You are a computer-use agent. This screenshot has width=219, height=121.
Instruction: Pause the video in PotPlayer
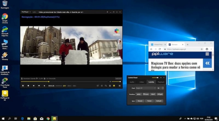[x=23, y=86]
